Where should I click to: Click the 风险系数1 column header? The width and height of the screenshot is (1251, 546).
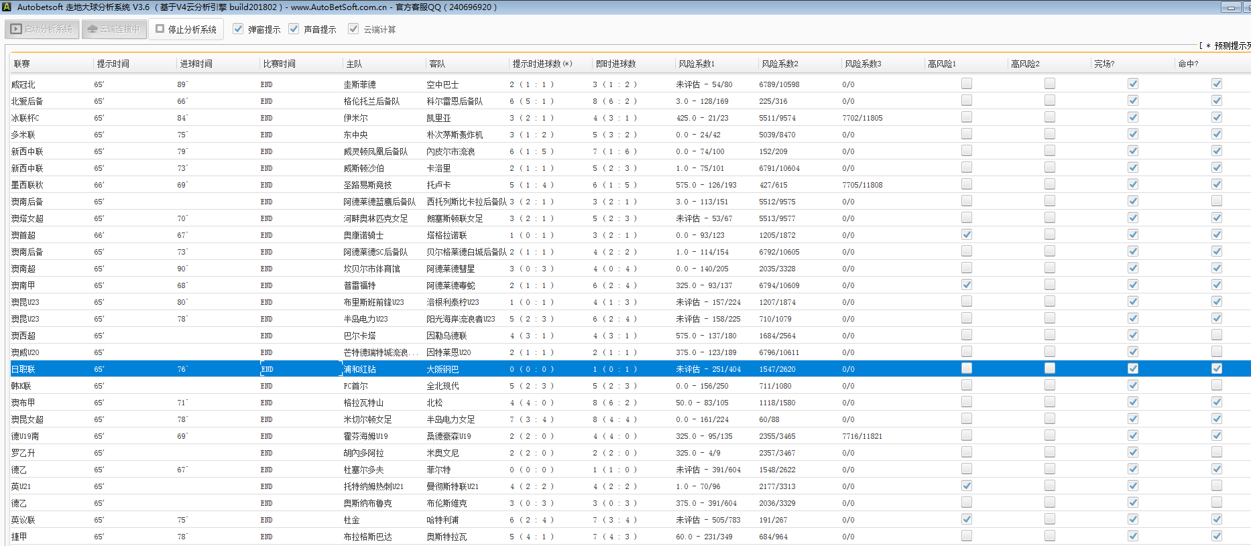point(697,64)
